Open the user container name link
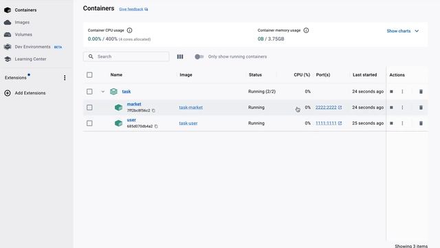Screen dimensions: 440x248 pos(131,120)
